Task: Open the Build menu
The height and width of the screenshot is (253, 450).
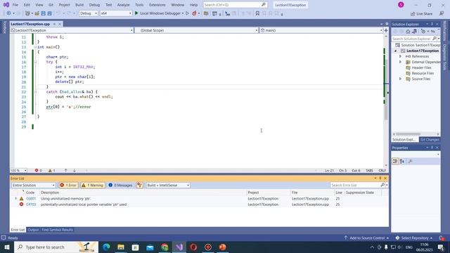Action: click(79, 5)
